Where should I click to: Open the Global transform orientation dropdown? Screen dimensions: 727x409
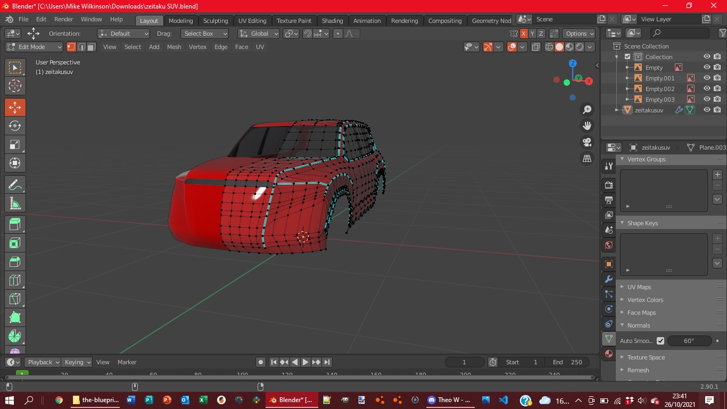tap(259, 34)
